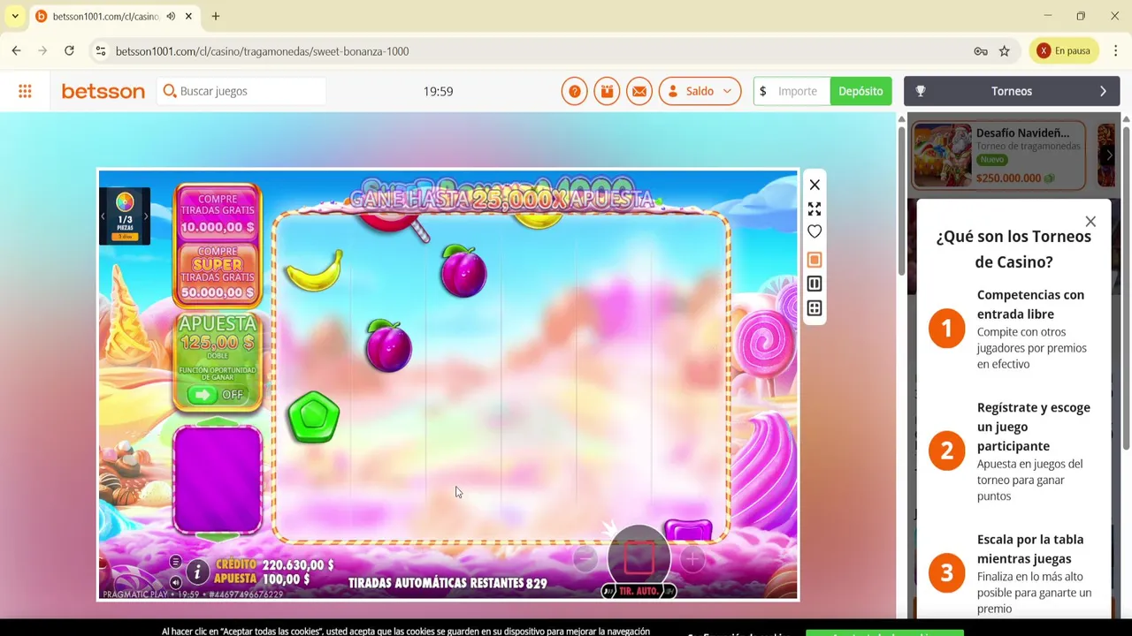Show next tournament card with arrow
The image size is (1132, 636).
(1109, 155)
